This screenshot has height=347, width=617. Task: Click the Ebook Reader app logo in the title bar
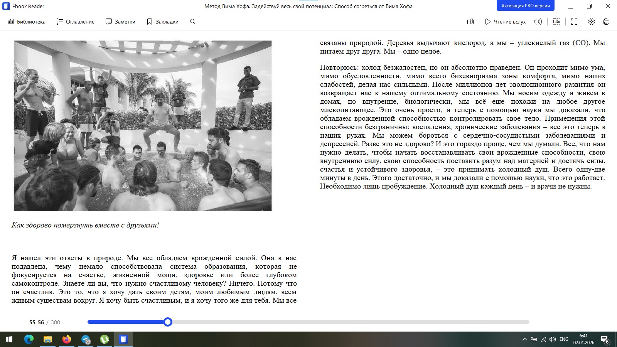[x=6, y=6]
